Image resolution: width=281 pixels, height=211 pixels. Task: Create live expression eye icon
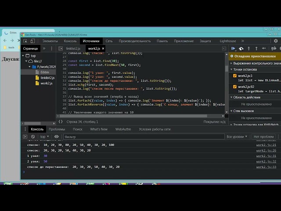57,137
